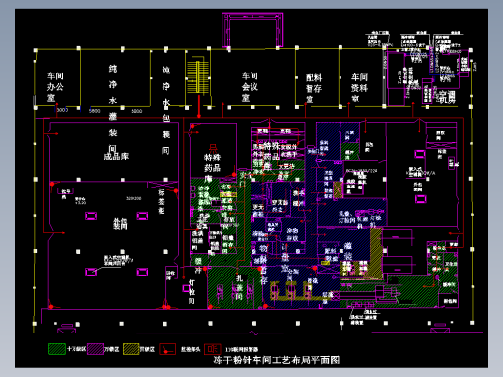This screenshot has height=377, width=503.
Task: Click the 纯净水灌装间 vertical room label
Action: tap(112, 108)
